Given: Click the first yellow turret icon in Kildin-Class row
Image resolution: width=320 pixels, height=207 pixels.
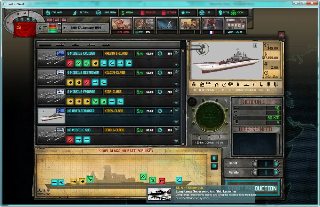Looking at the screenshot, I should [x=70, y=82].
